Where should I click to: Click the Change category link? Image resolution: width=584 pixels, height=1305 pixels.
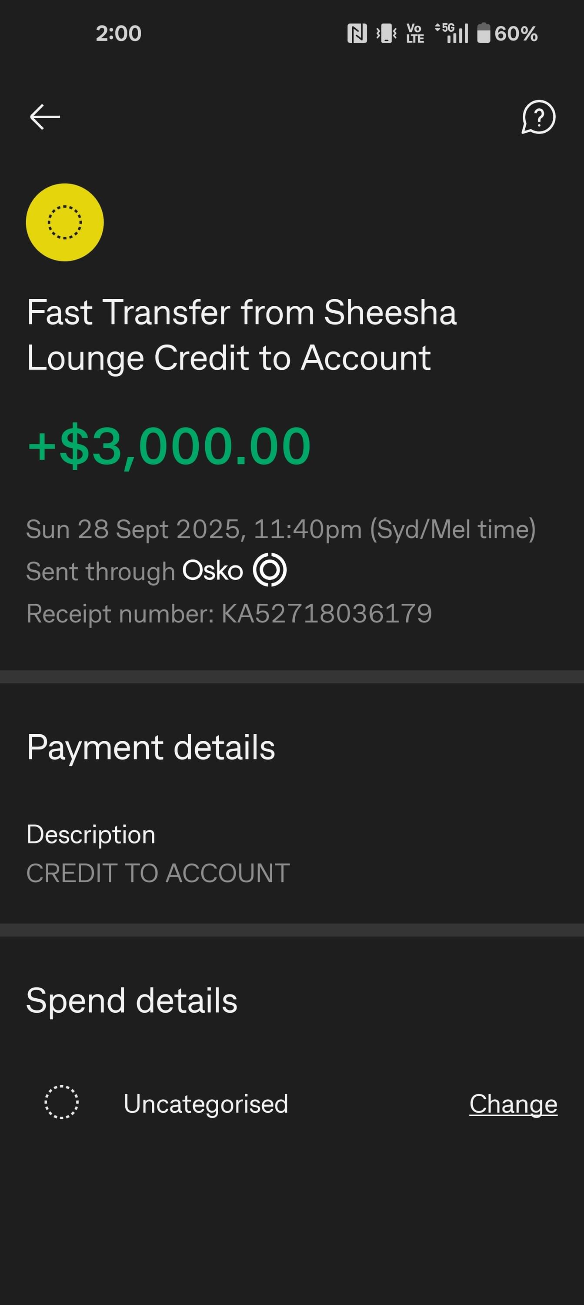(x=513, y=1103)
